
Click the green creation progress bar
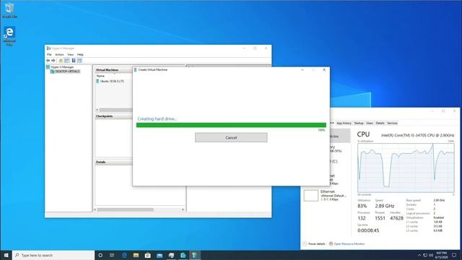coord(231,125)
